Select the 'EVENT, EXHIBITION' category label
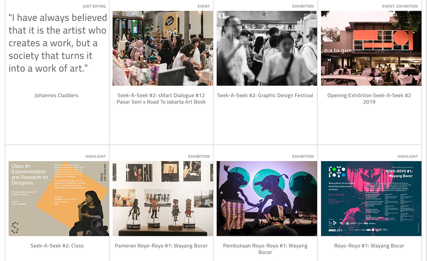 (400, 6)
